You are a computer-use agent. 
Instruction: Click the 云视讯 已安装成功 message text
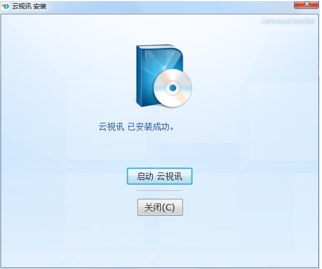pos(136,127)
